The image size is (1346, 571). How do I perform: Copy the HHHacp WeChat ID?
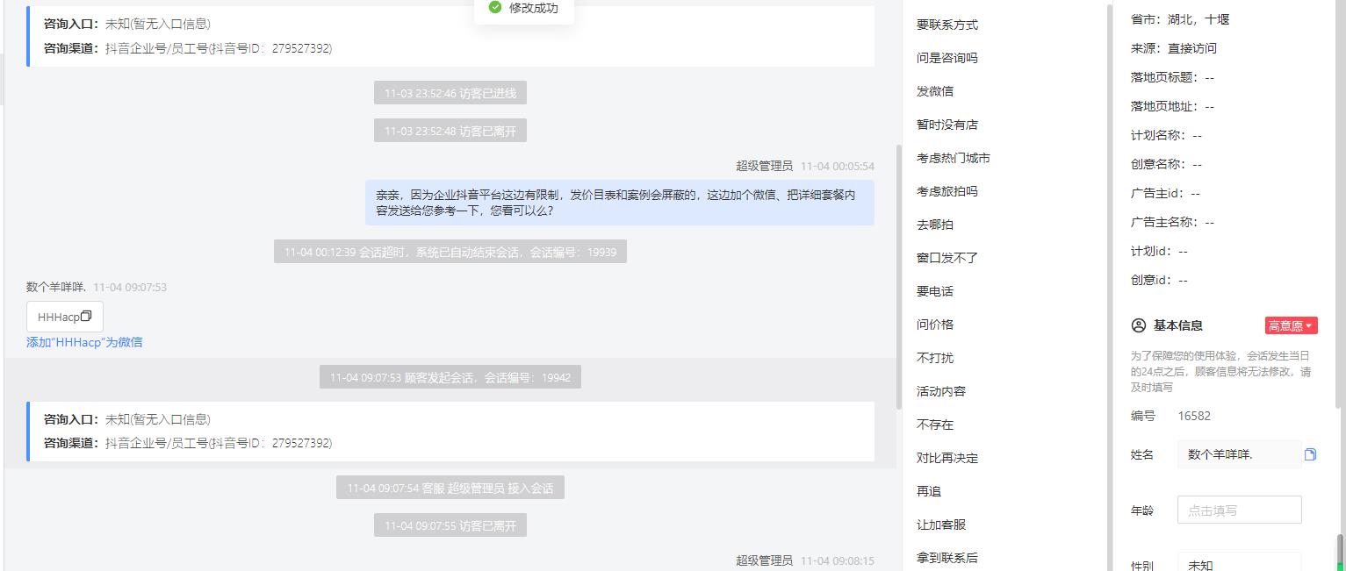point(86,317)
